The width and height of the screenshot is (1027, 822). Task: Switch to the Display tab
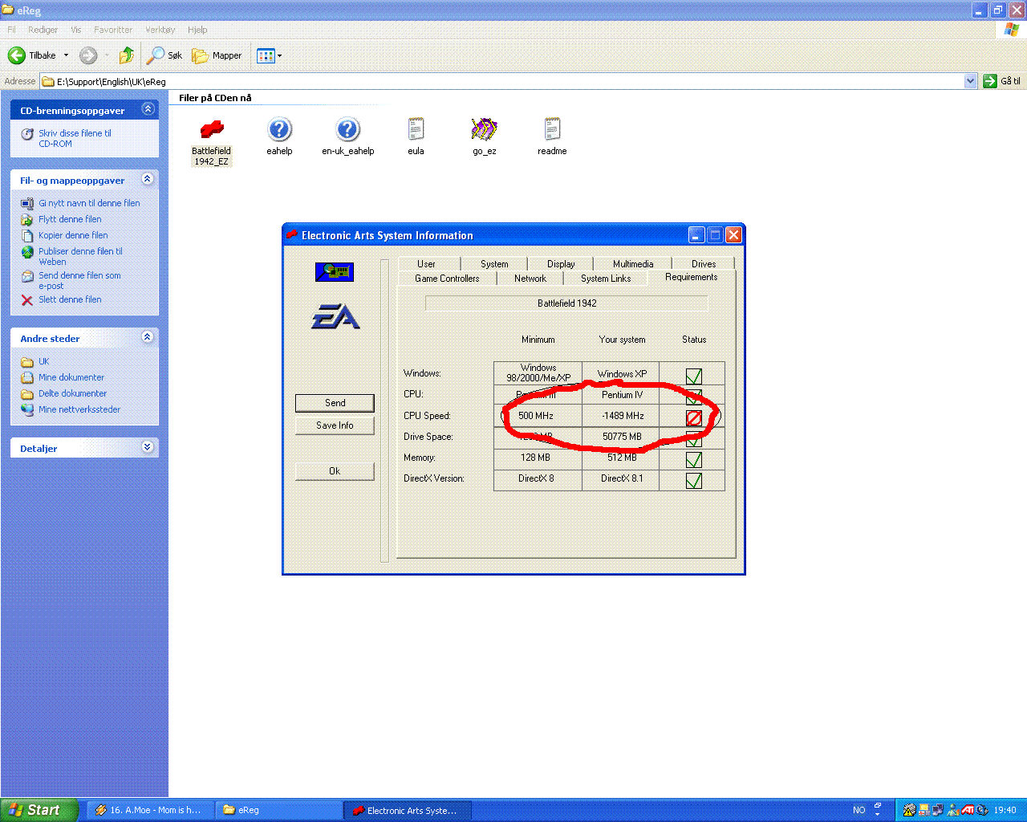(561, 264)
